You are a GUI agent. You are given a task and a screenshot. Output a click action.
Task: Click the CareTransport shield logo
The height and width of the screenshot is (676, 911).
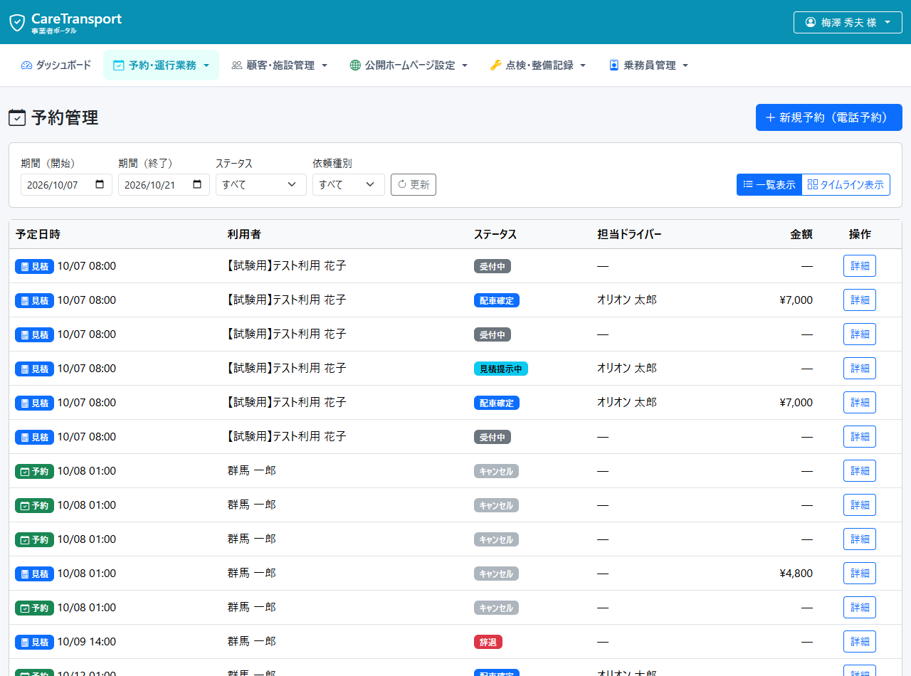pos(17,22)
